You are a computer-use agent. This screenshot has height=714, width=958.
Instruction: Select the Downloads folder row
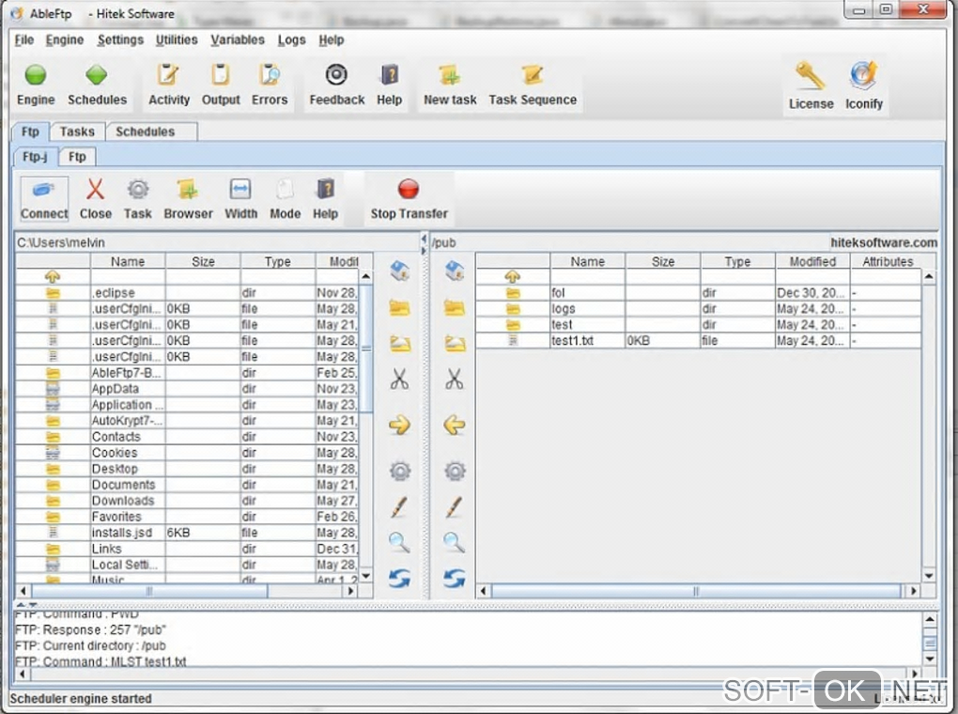[187, 501]
